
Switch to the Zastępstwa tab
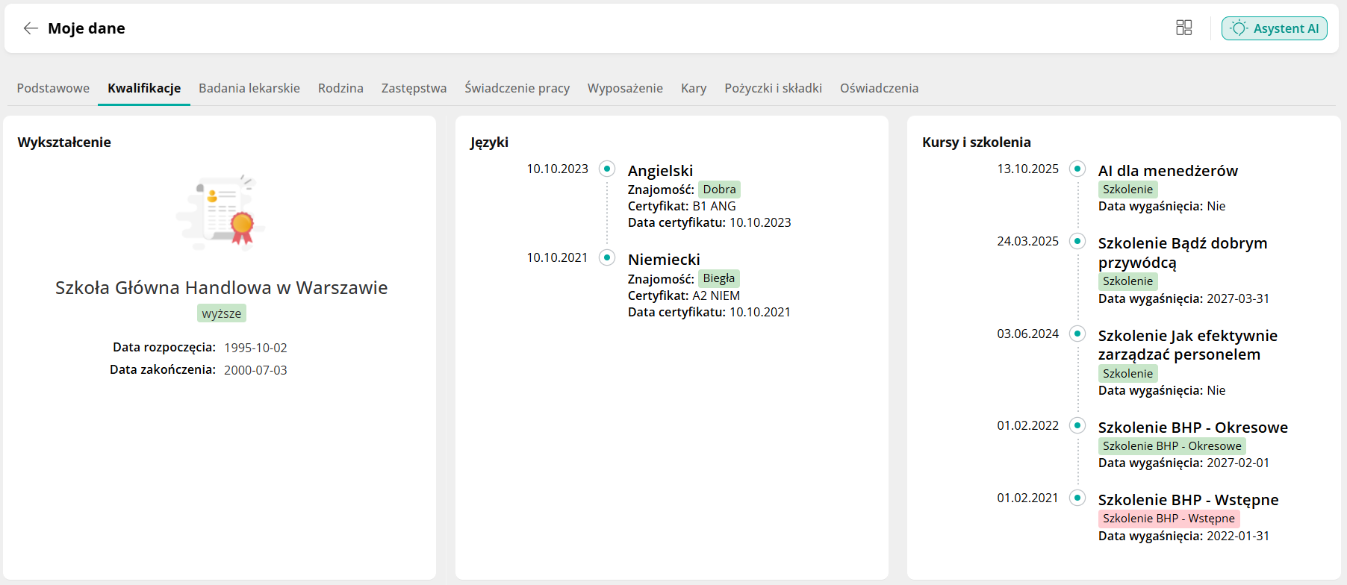click(x=414, y=88)
